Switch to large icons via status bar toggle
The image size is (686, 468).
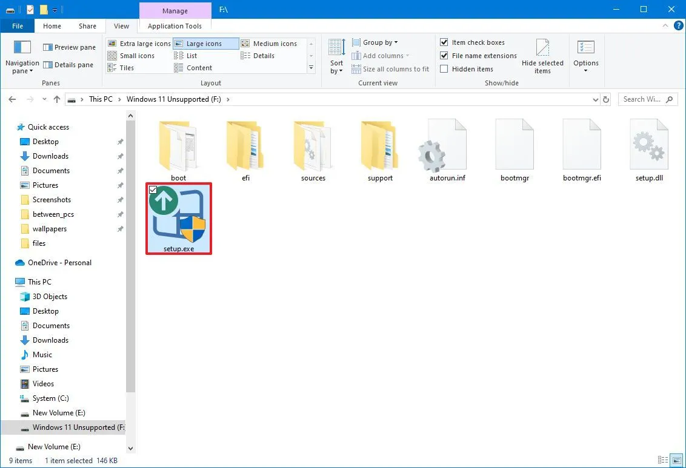tap(677, 460)
